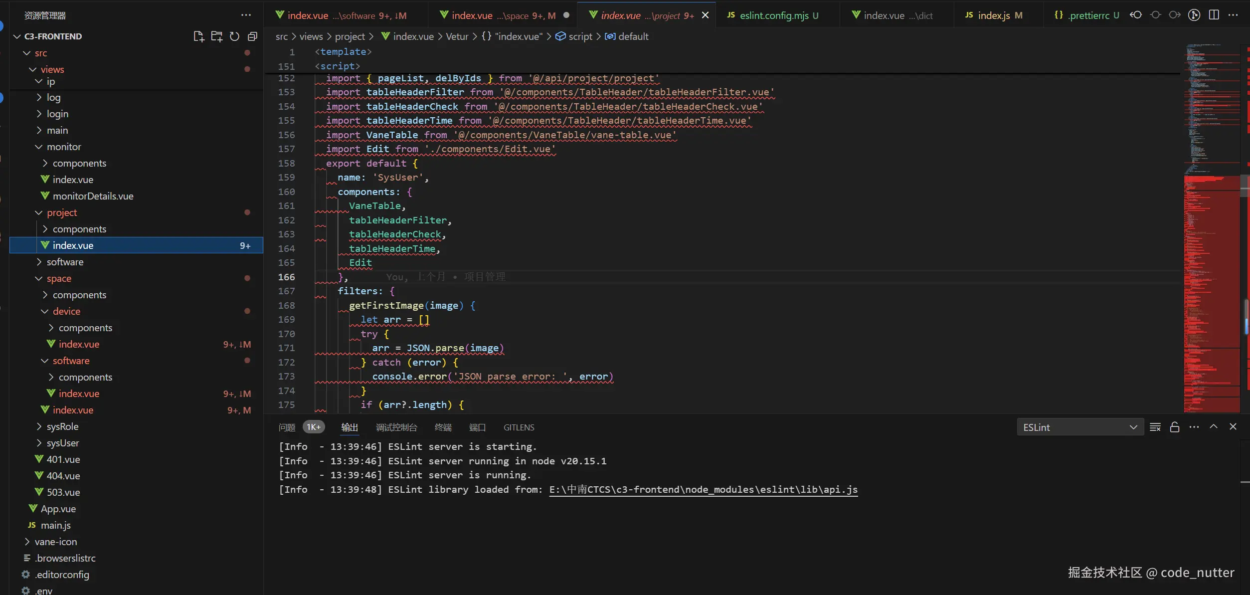Image resolution: width=1250 pixels, height=595 pixels.
Task: Maximize the bottom panel size
Action: click(1214, 427)
